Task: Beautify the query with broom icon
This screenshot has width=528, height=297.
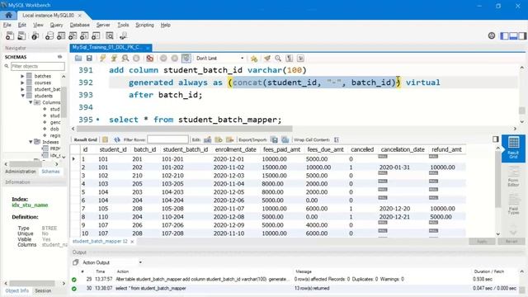Action: 267,59
